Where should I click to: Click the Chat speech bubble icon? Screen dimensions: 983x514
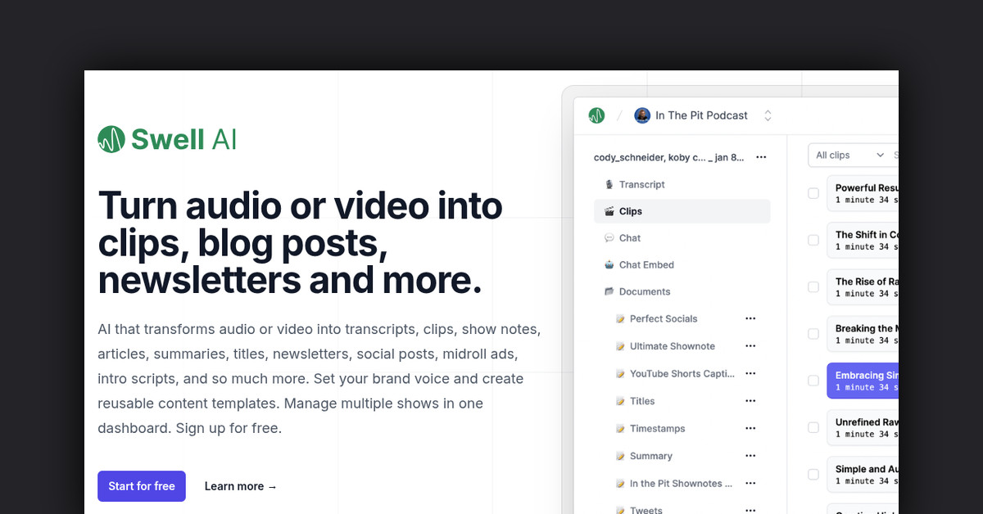[609, 238]
